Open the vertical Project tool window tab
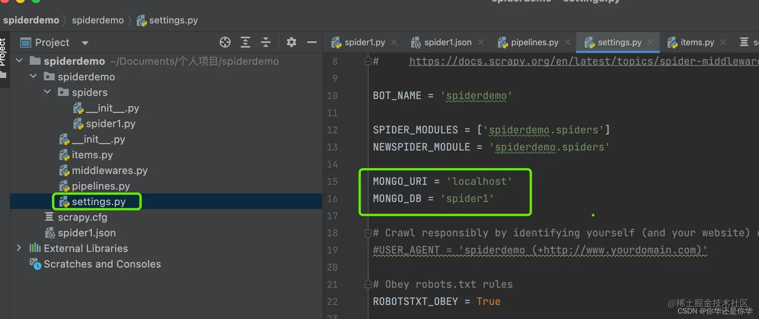 [x=4, y=59]
